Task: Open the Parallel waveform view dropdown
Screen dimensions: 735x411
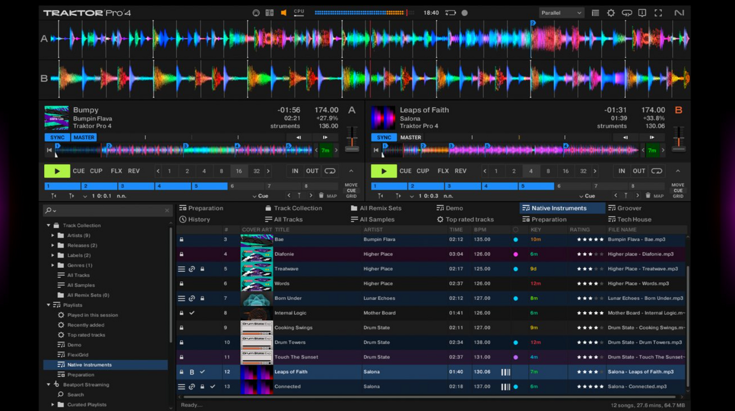Action: click(x=562, y=12)
